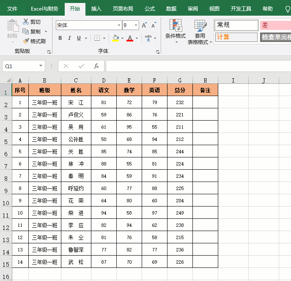Switch to the 页面布局 tab
This screenshot has width=291, height=281.
point(123,9)
